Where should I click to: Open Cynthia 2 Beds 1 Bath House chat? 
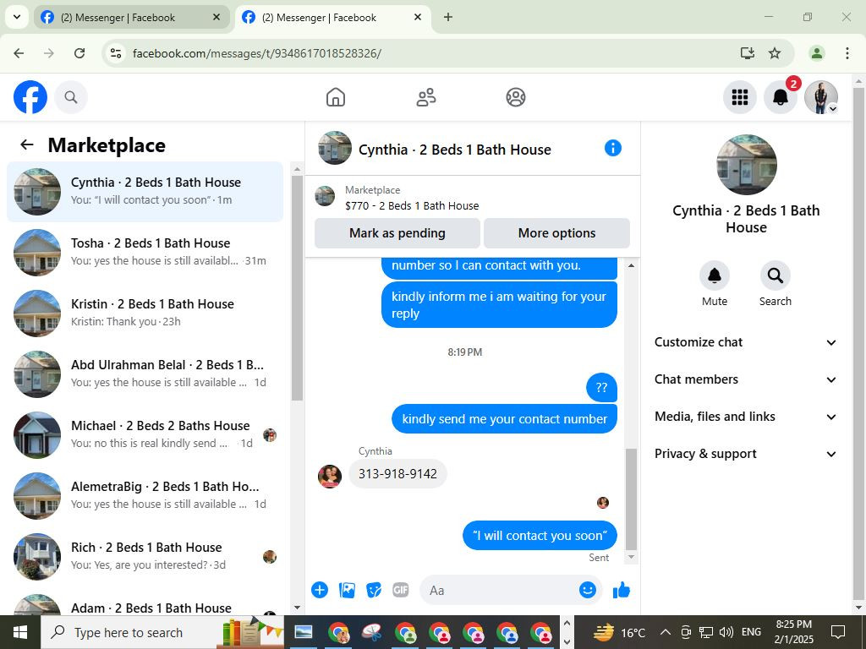click(145, 192)
